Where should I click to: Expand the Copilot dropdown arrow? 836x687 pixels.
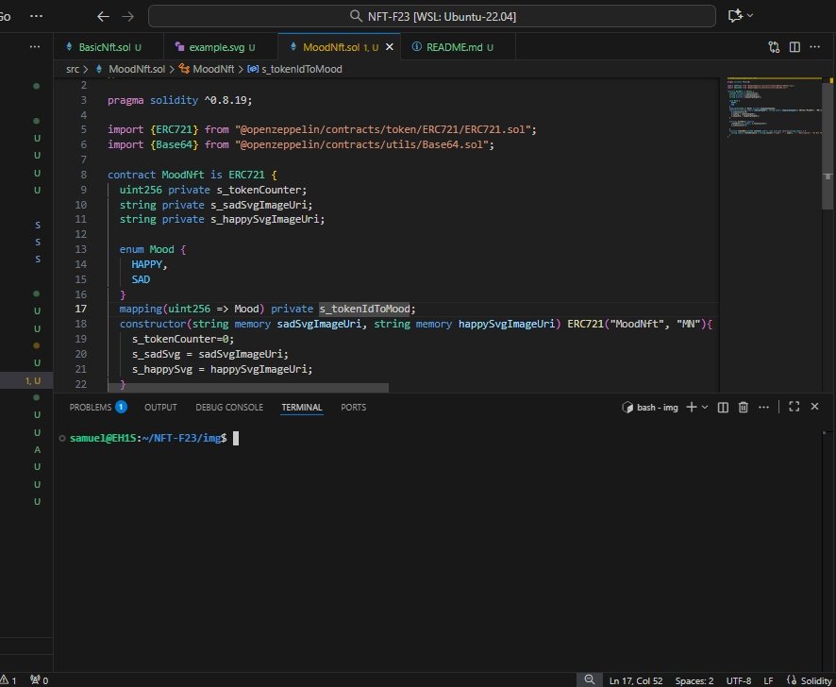(x=750, y=16)
